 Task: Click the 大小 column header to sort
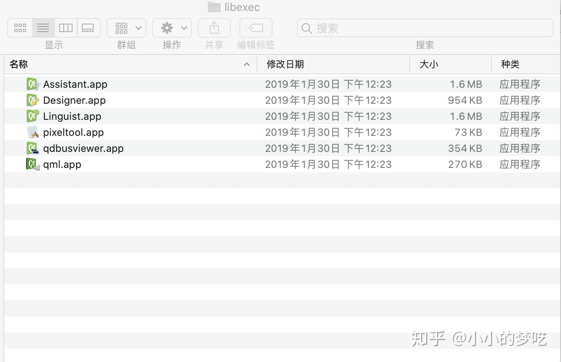tap(429, 65)
